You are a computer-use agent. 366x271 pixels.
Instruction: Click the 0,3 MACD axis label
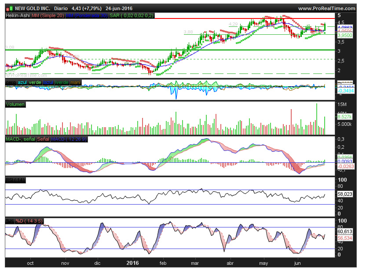pos(341,139)
